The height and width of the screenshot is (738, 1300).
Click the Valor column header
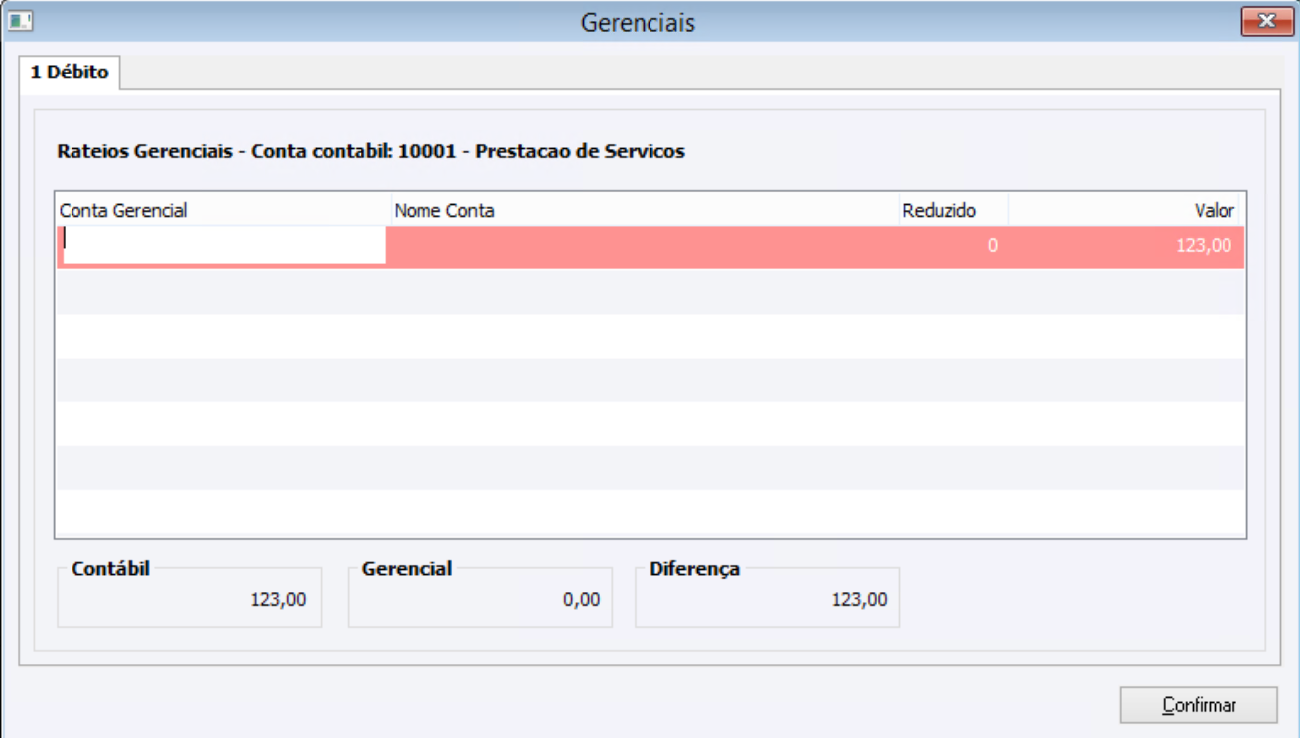click(1124, 211)
